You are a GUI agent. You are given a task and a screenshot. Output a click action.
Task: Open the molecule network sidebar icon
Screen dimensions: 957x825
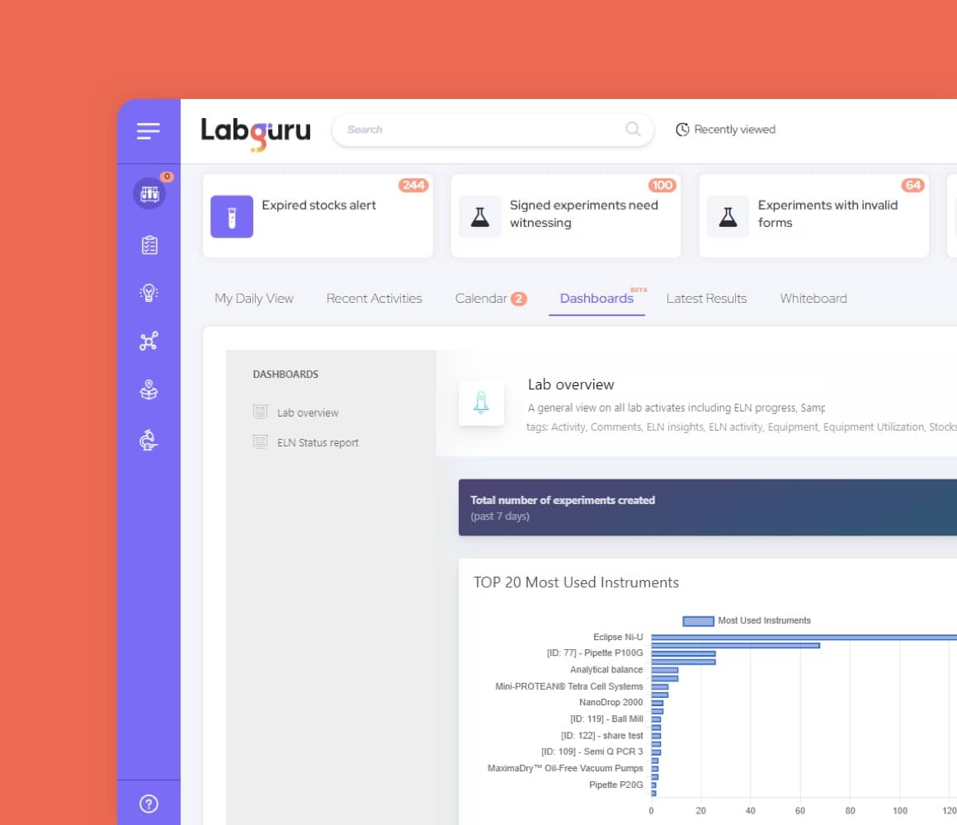pos(149,341)
